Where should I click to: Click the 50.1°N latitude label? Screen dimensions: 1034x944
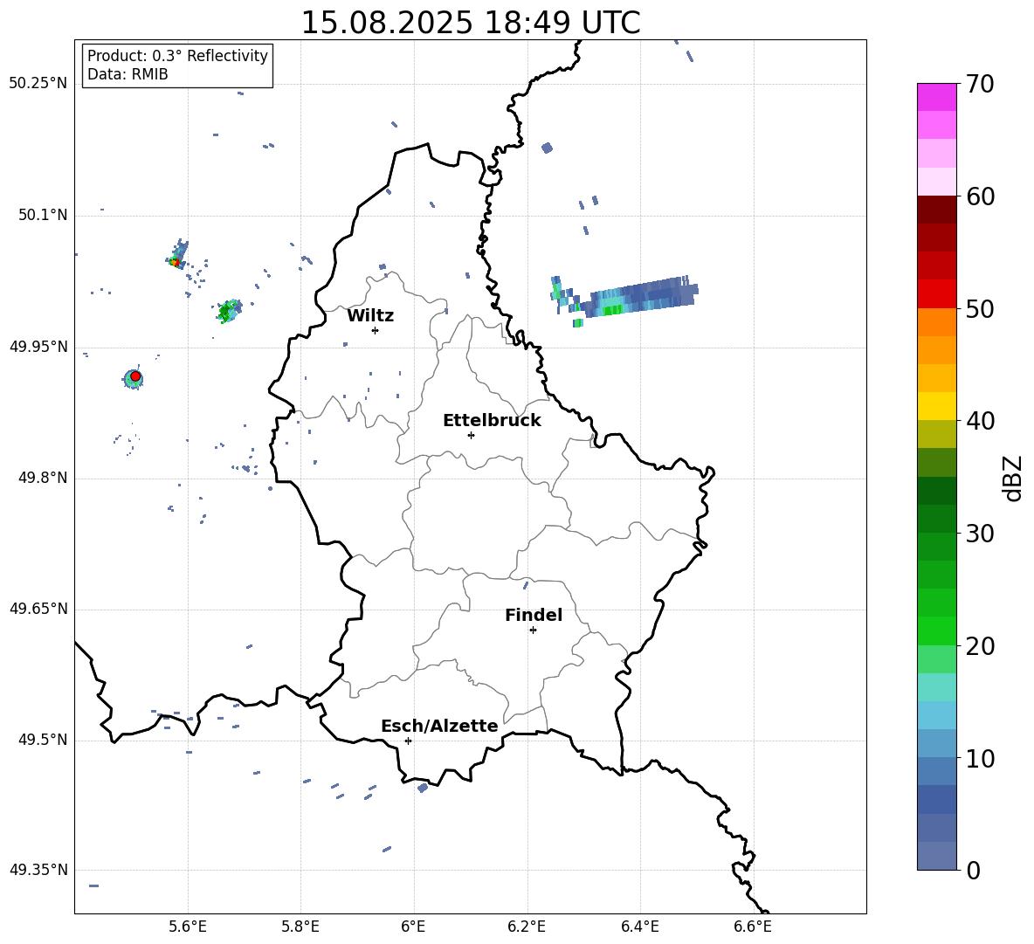[x=43, y=216]
